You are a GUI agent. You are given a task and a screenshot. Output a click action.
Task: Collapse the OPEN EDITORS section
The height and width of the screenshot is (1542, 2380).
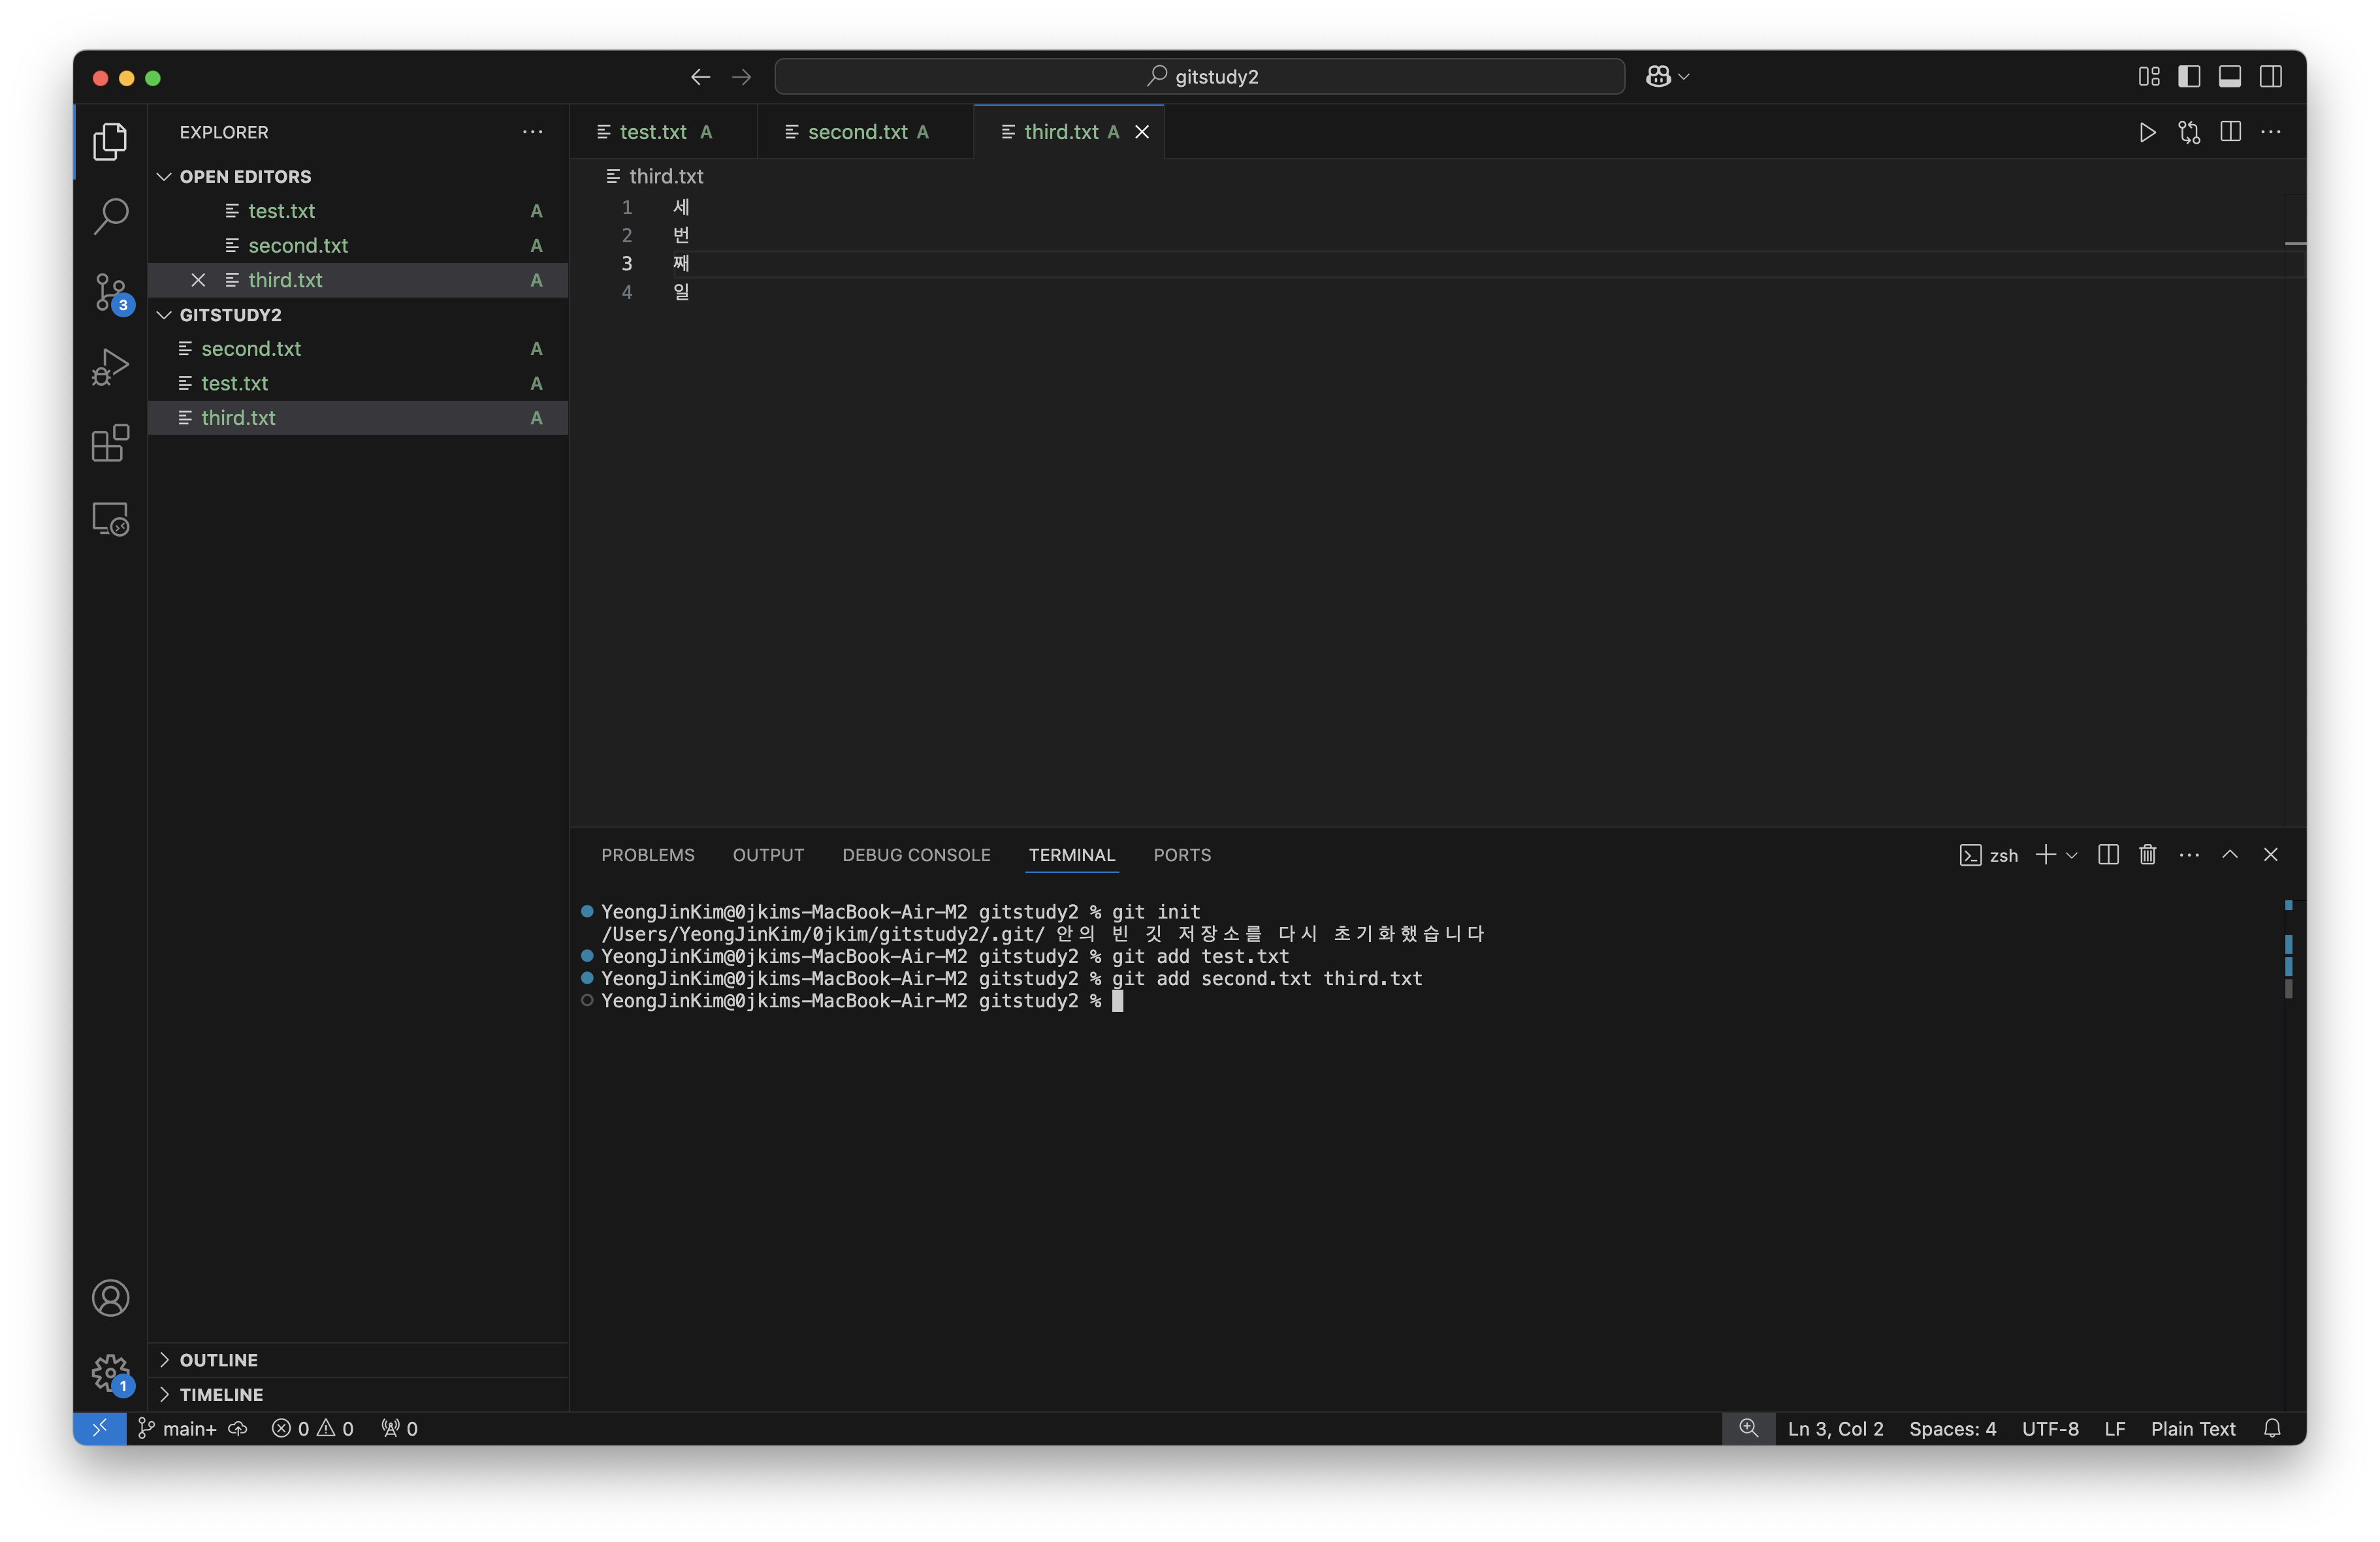(358, 176)
